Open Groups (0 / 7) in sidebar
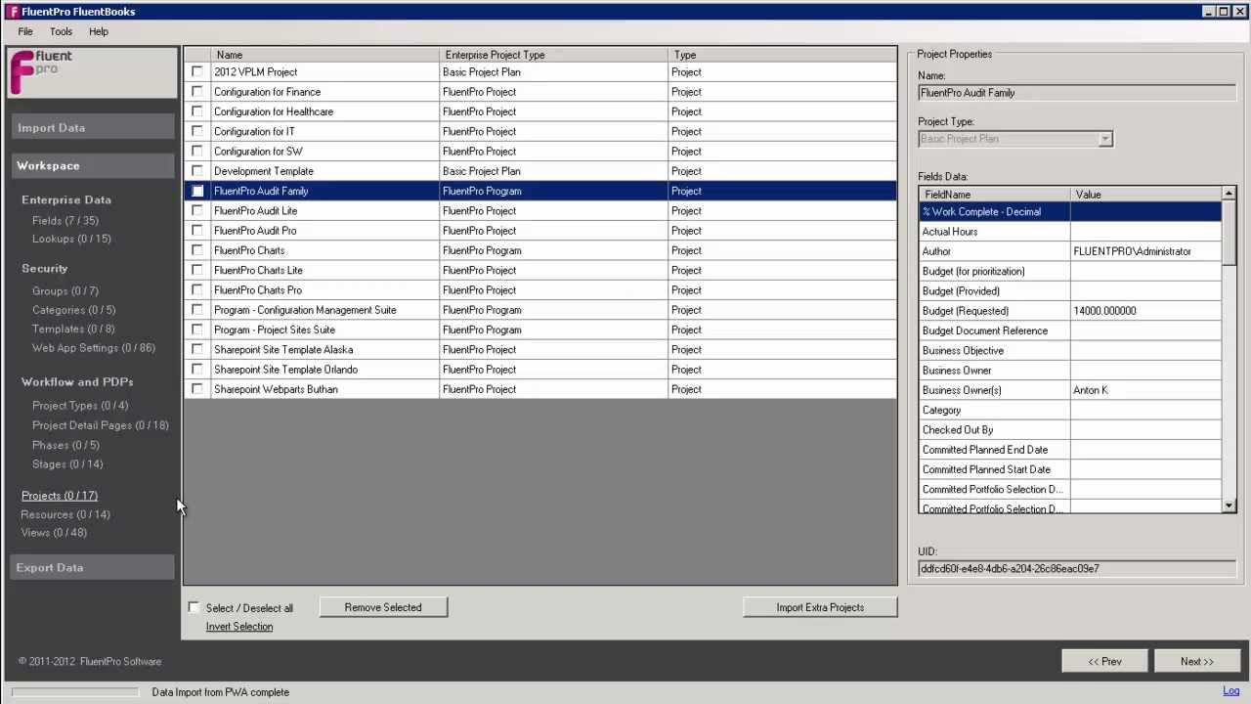Image resolution: width=1251 pixels, height=704 pixels. point(65,291)
